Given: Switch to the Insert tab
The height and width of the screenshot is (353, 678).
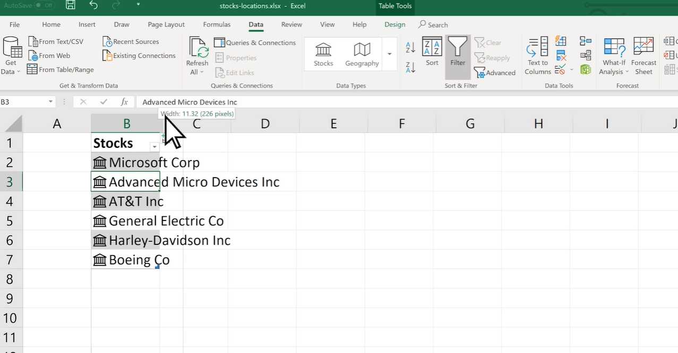Looking at the screenshot, I should 87,24.
